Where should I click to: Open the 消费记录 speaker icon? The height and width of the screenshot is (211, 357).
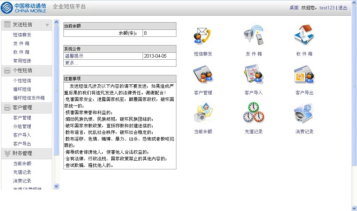point(304,113)
